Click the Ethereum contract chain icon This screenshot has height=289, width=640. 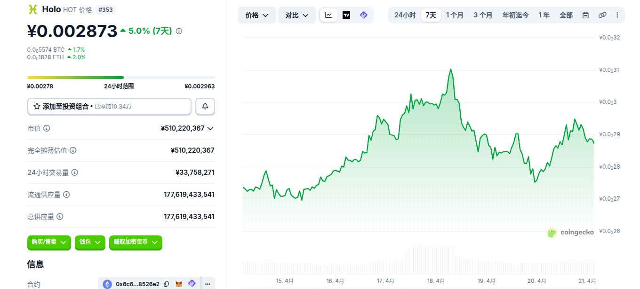point(108,284)
